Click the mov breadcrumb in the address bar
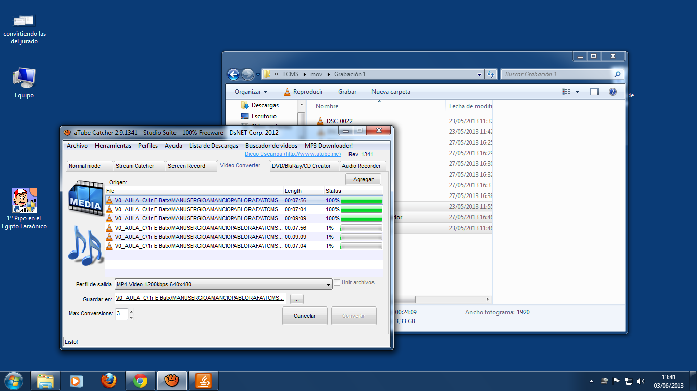The height and width of the screenshot is (391, 697). click(316, 74)
